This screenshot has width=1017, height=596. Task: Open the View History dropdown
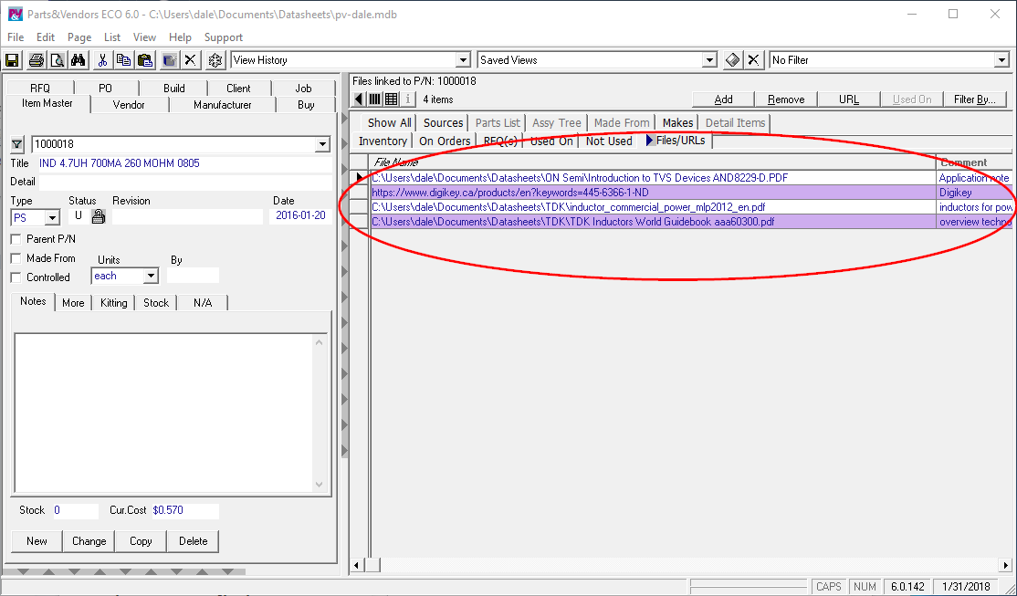[463, 60]
